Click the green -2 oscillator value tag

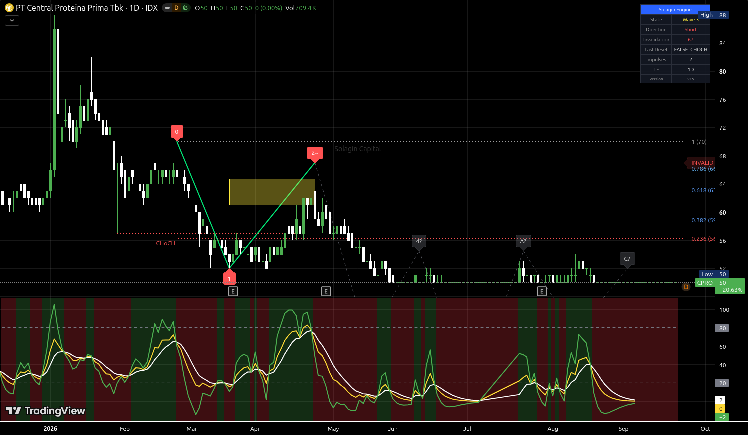(x=722, y=417)
